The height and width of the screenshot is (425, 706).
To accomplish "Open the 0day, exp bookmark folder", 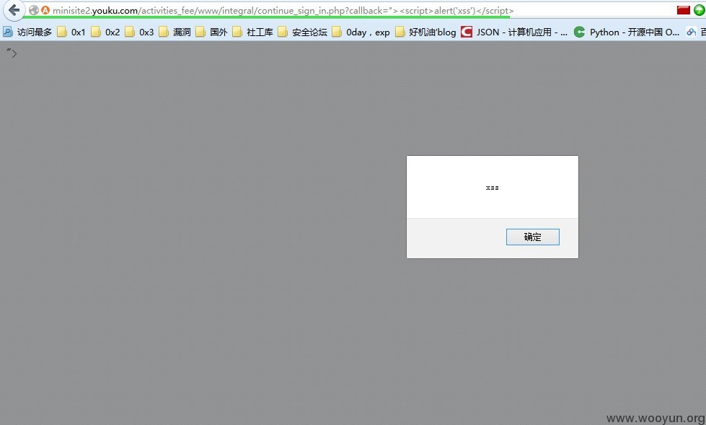I will click(x=361, y=32).
